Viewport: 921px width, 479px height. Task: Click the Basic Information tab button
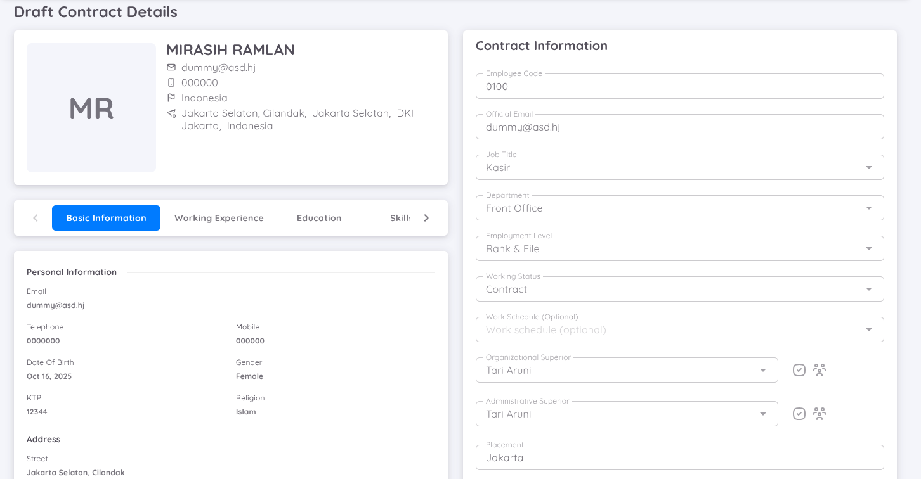[106, 218]
